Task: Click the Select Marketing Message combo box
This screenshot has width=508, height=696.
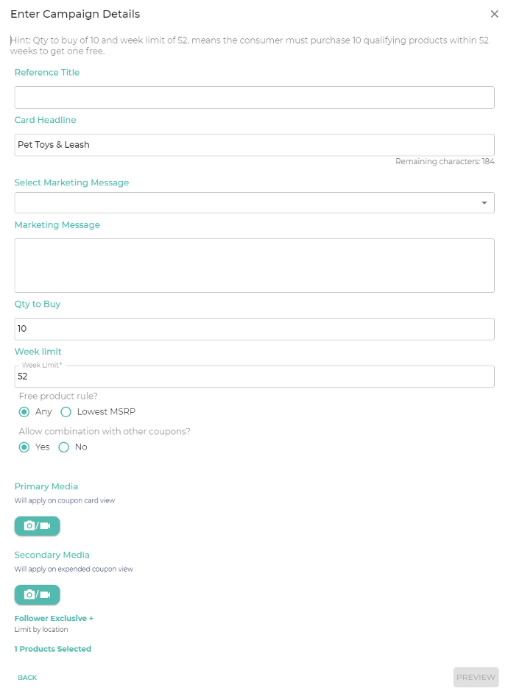Action: pyautogui.click(x=255, y=203)
